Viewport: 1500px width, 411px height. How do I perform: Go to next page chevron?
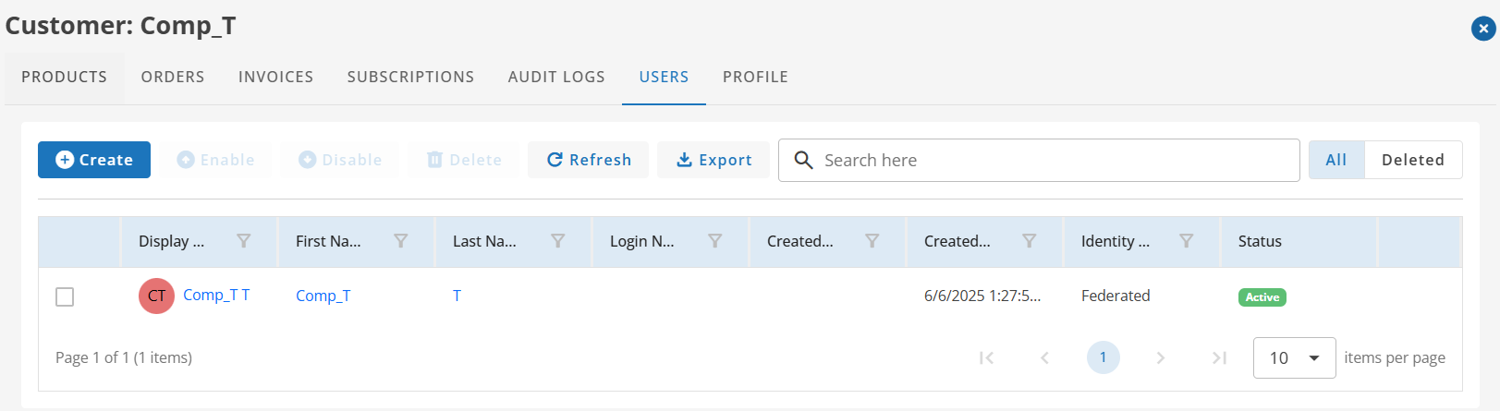tap(1161, 357)
